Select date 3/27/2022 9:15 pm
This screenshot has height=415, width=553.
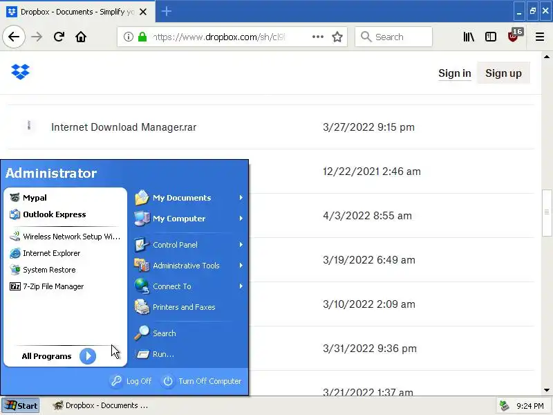click(x=368, y=127)
